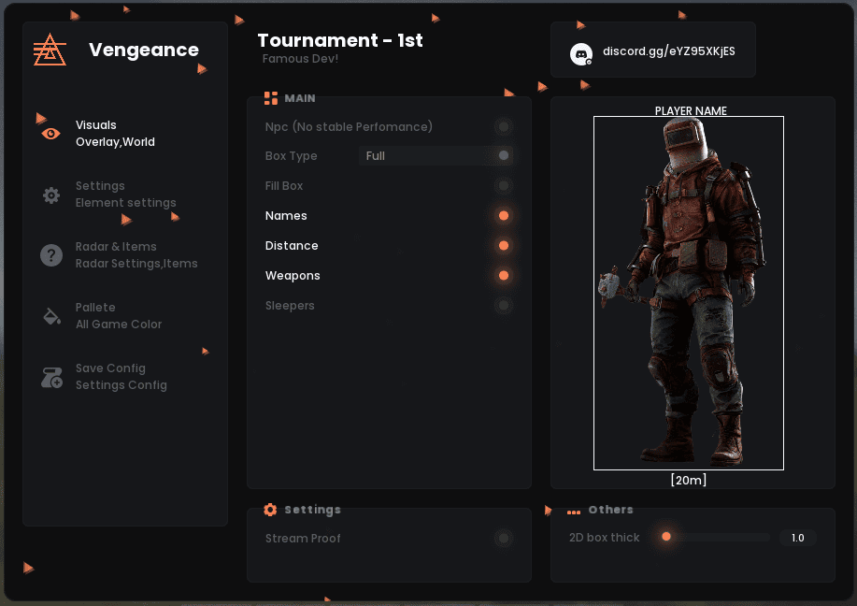Open the Box Type dropdown showing Full
857x606 pixels.
436,155
